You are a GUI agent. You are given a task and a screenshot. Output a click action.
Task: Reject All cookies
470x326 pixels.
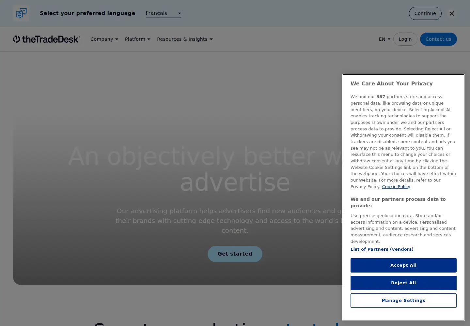[x=403, y=283]
